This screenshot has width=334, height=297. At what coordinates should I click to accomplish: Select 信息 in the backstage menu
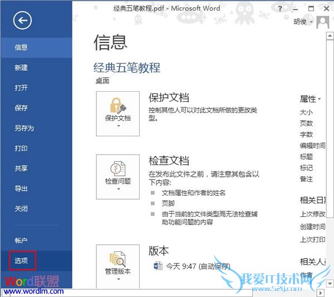click(36, 47)
